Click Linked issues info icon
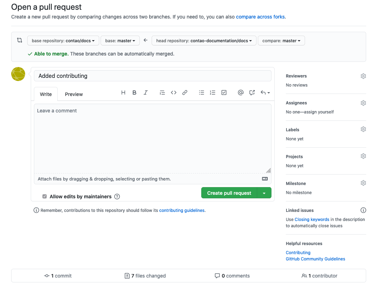 [363, 210]
